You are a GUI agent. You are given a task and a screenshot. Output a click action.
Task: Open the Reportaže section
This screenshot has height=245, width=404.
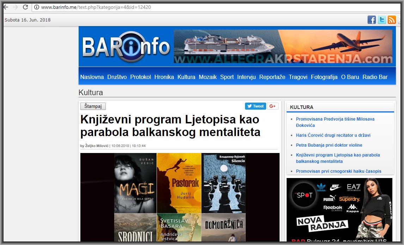point(272,77)
